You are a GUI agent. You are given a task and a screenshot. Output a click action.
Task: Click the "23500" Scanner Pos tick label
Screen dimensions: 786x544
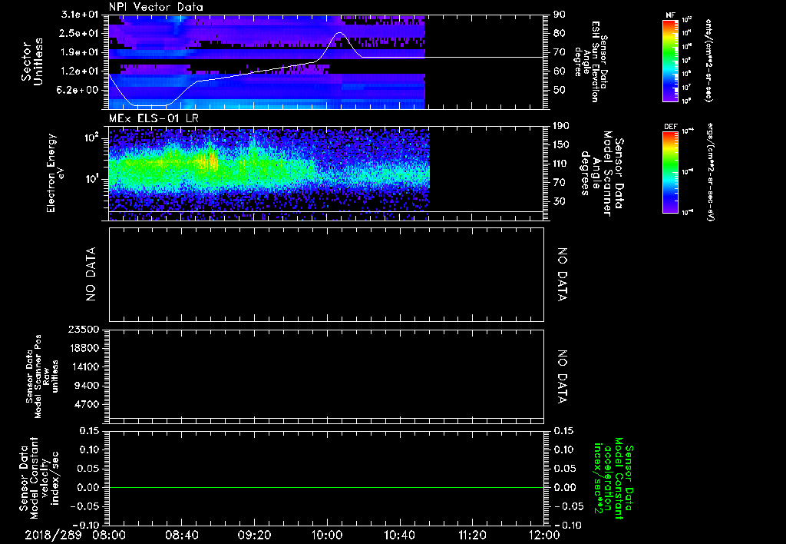point(84,329)
